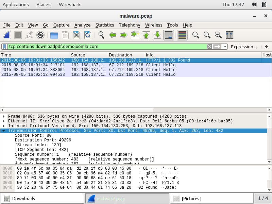Toggle auto scroll during live capture
Screen dimensions: 272x204
point(169,35)
